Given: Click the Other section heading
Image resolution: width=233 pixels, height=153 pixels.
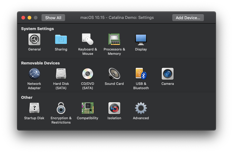Looking at the screenshot, I should [x=27, y=98].
